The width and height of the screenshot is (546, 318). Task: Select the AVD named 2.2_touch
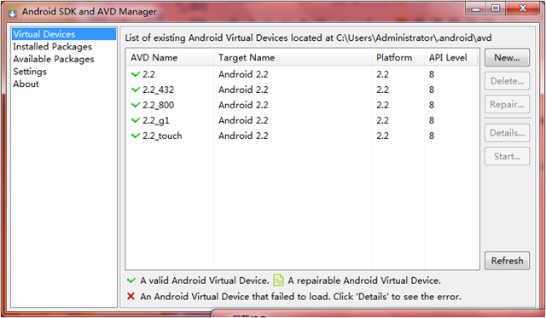point(303,136)
